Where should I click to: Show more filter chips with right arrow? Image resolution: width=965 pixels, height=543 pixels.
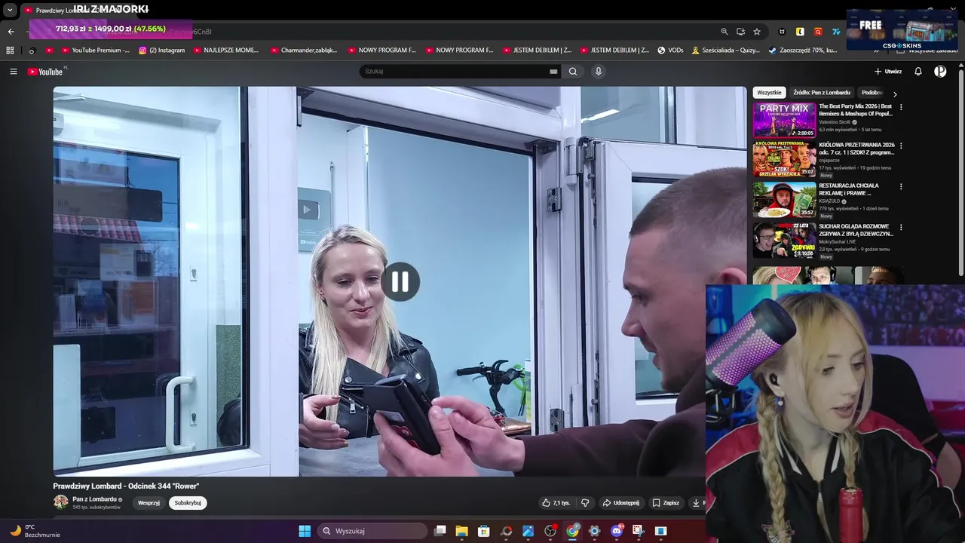click(x=895, y=94)
